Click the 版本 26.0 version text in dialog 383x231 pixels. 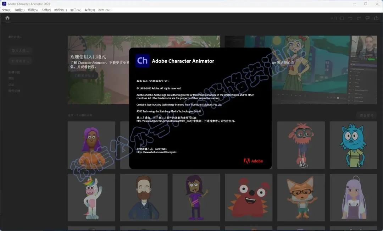pos(152,81)
